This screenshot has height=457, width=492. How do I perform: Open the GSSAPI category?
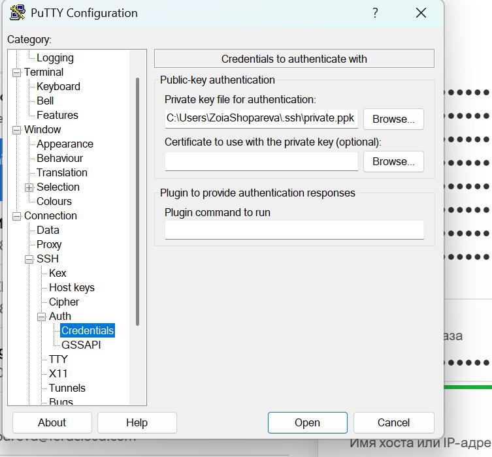(81, 345)
